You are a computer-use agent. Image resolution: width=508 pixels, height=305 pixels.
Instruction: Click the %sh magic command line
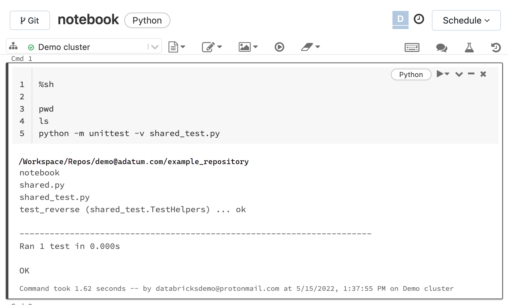tap(46, 84)
